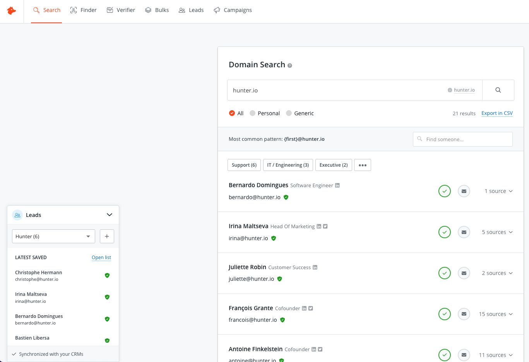Email Antoine Finkelstein with envelope icon
Viewport: 529px width, 362px height.
pyautogui.click(x=464, y=355)
